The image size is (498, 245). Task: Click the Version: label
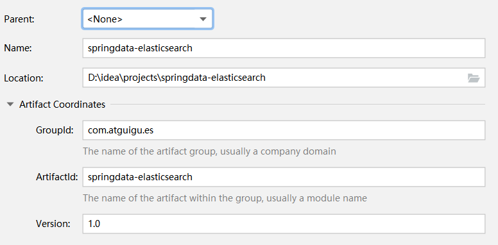[x=53, y=224]
